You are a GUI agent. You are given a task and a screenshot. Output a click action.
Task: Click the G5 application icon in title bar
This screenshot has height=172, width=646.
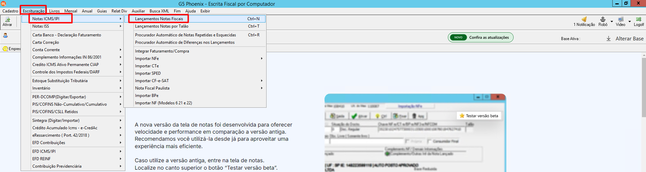[3, 4]
